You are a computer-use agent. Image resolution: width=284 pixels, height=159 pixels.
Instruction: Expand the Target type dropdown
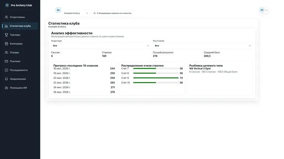pyautogui.click(x=101, y=46)
